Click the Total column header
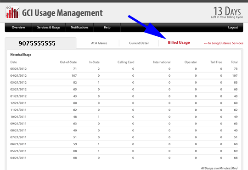This screenshot has width=248, height=170. tap(234, 62)
